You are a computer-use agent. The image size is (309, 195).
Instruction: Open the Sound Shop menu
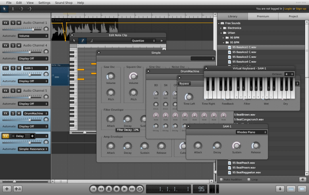[63, 3]
